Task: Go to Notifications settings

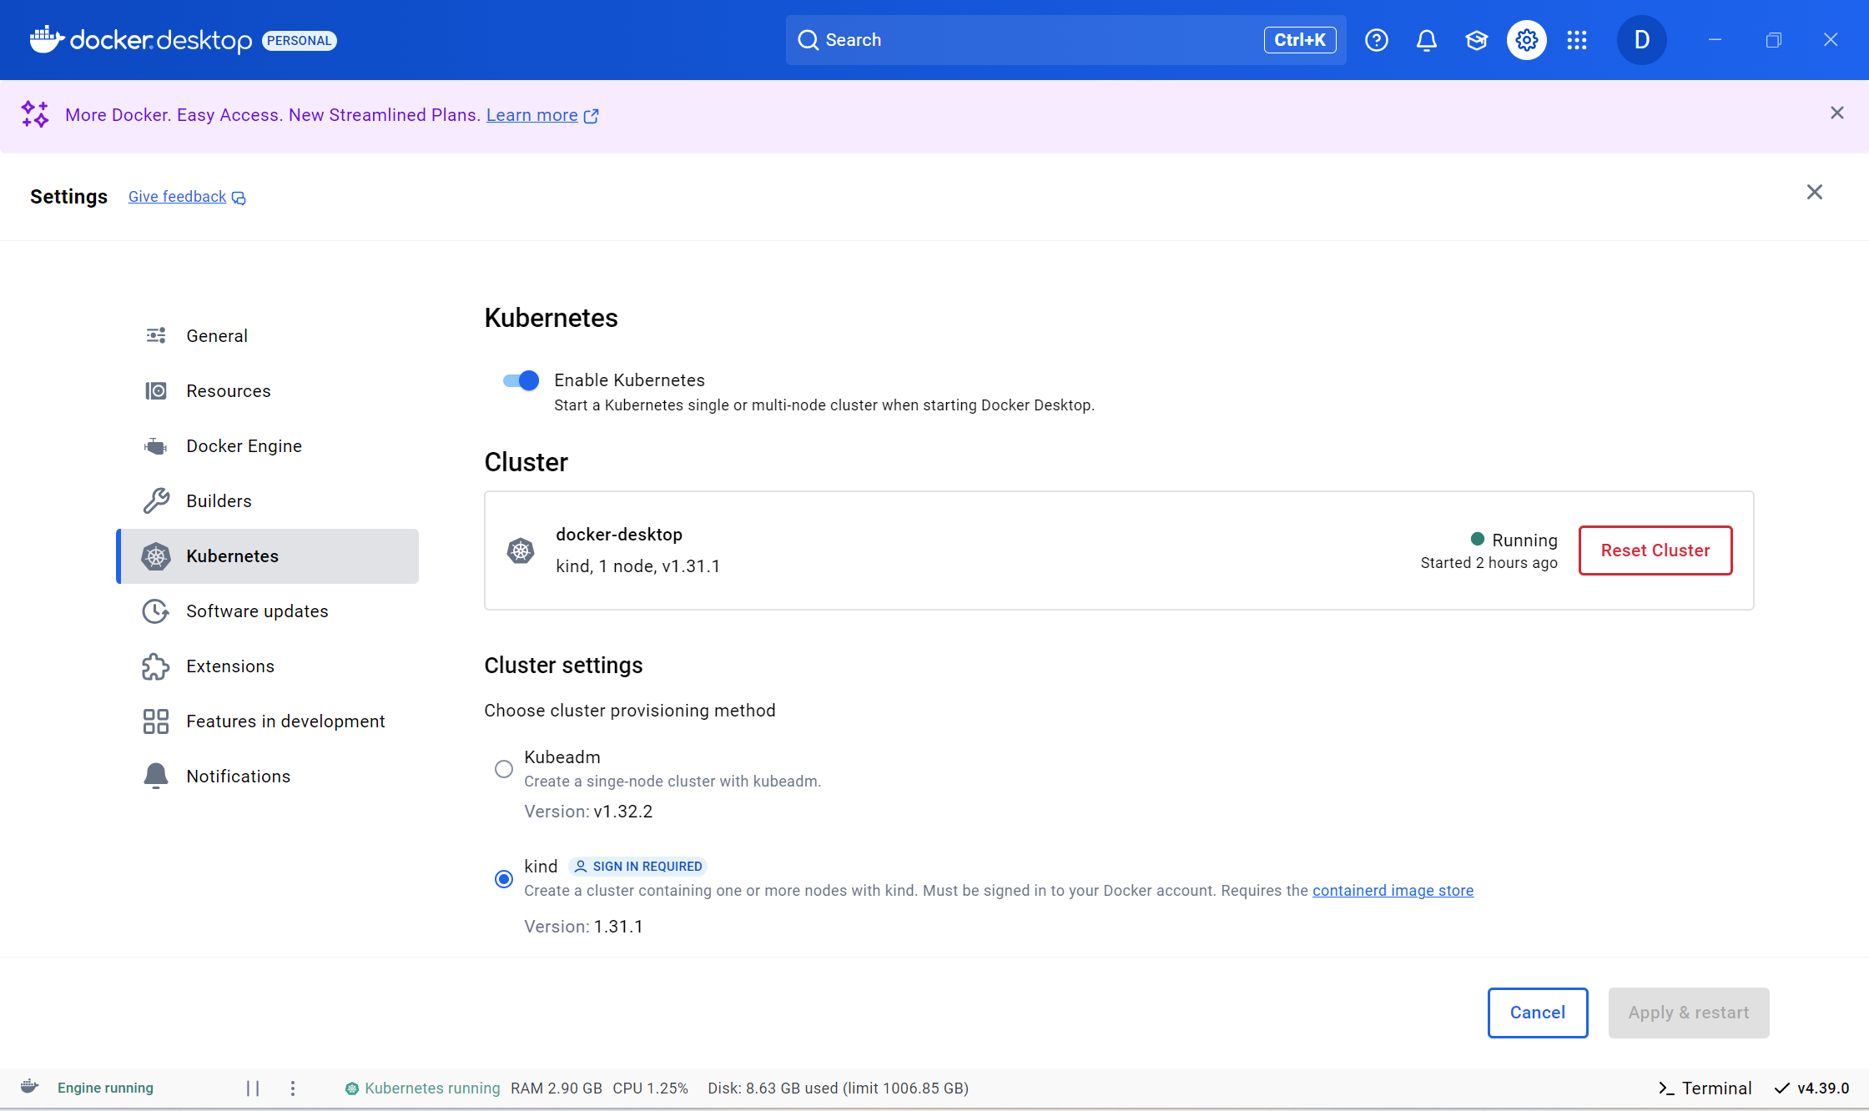Action: tap(267, 777)
